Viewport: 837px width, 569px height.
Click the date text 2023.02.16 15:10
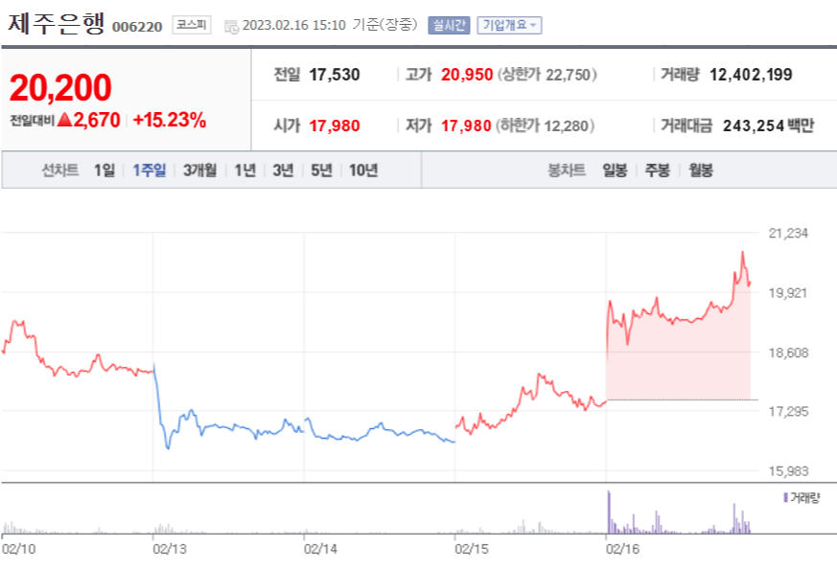[x=293, y=25]
